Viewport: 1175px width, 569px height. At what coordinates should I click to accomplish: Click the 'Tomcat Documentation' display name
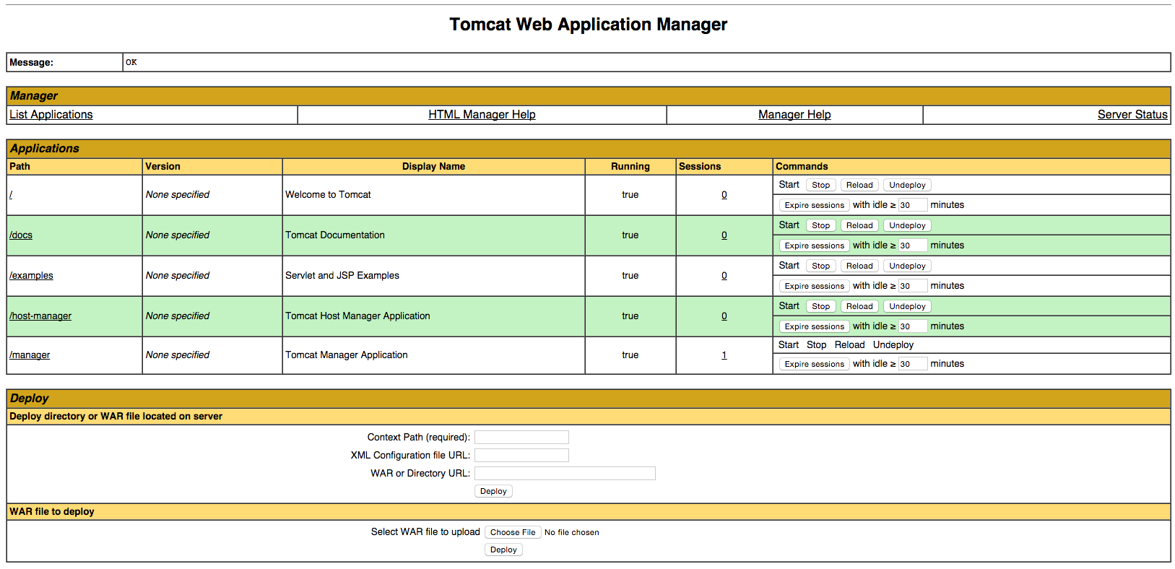tap(335, 235)
